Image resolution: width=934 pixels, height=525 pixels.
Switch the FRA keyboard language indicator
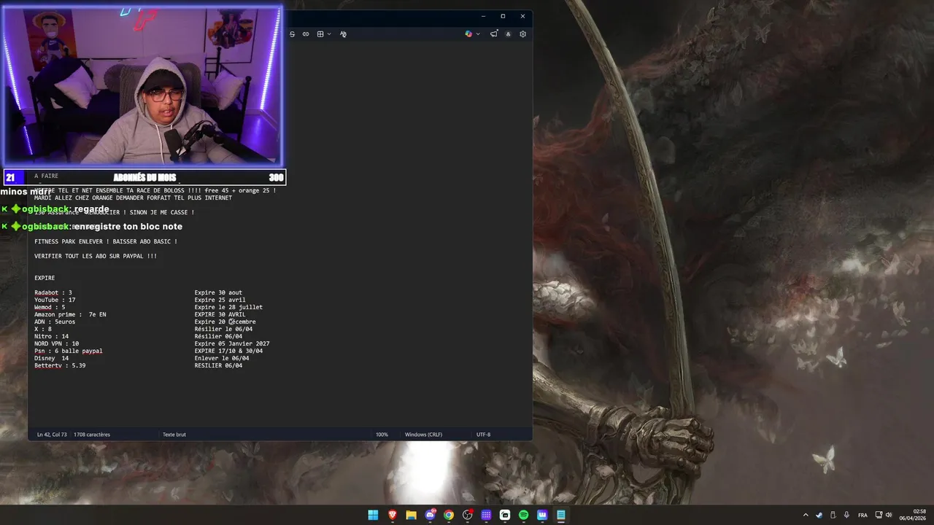point(863,515)
